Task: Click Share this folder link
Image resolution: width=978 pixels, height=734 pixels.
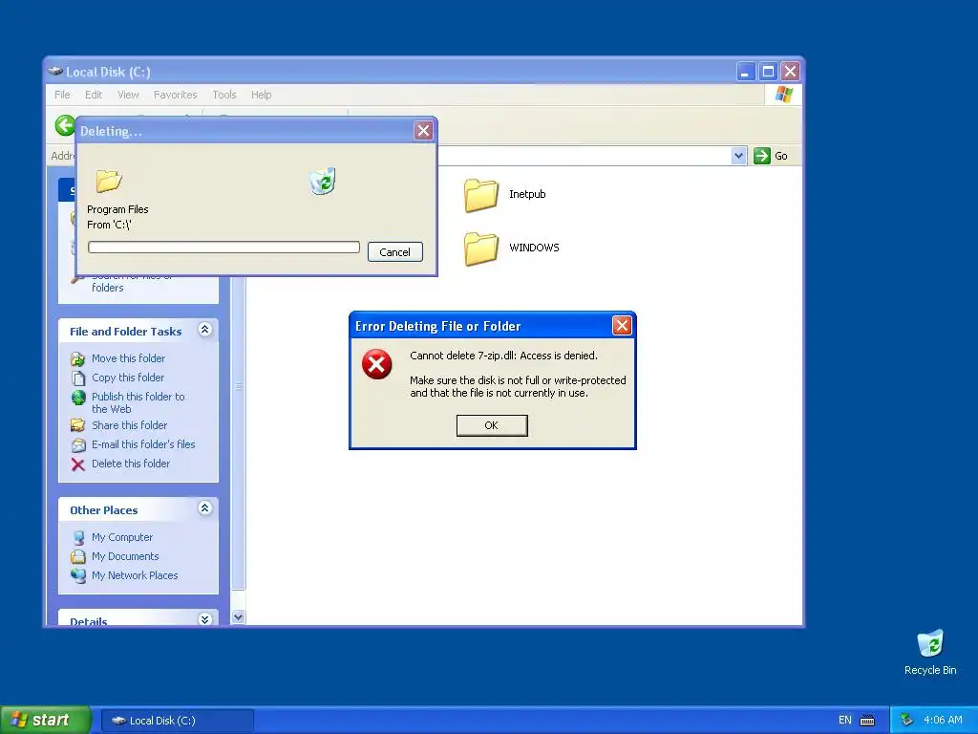Action: (129, 425)
